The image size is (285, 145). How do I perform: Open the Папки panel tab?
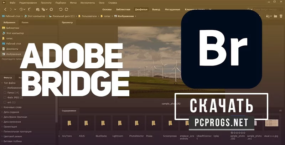[x=25, y=22]
